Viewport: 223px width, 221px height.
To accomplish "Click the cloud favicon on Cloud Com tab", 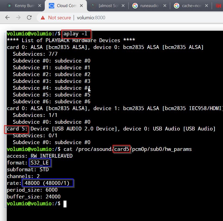I will pyautogui.click(x=52, y=6).
